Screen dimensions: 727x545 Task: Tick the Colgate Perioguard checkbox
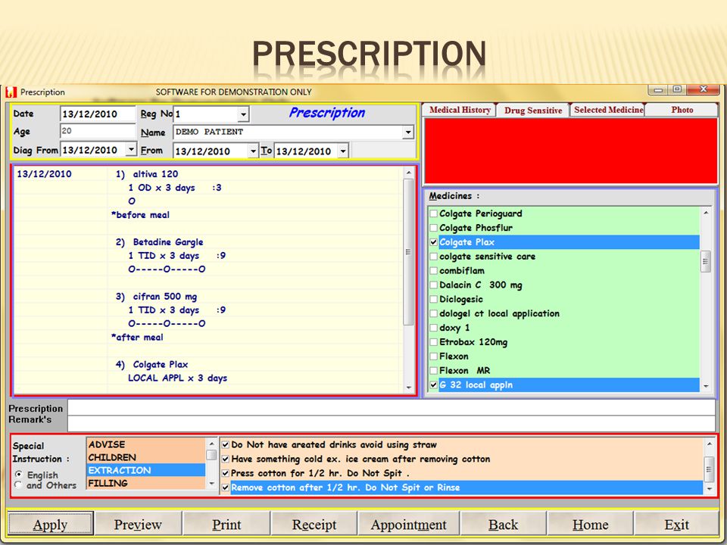coord(433,213)
